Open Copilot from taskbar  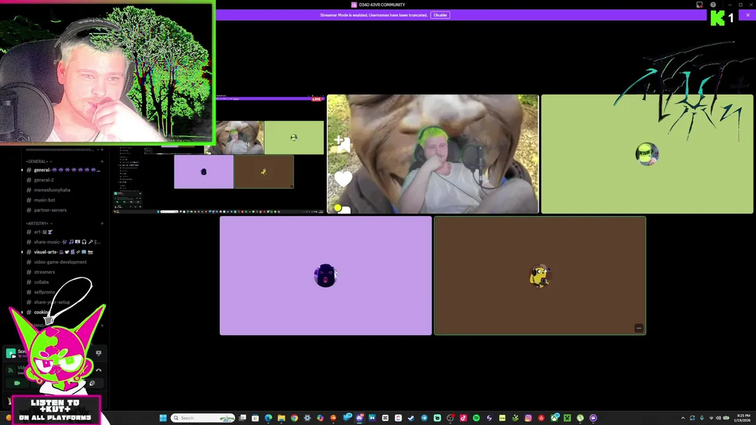[320, 418]
